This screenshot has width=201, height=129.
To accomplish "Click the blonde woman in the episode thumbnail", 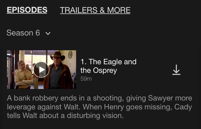I will coord(23,75).
